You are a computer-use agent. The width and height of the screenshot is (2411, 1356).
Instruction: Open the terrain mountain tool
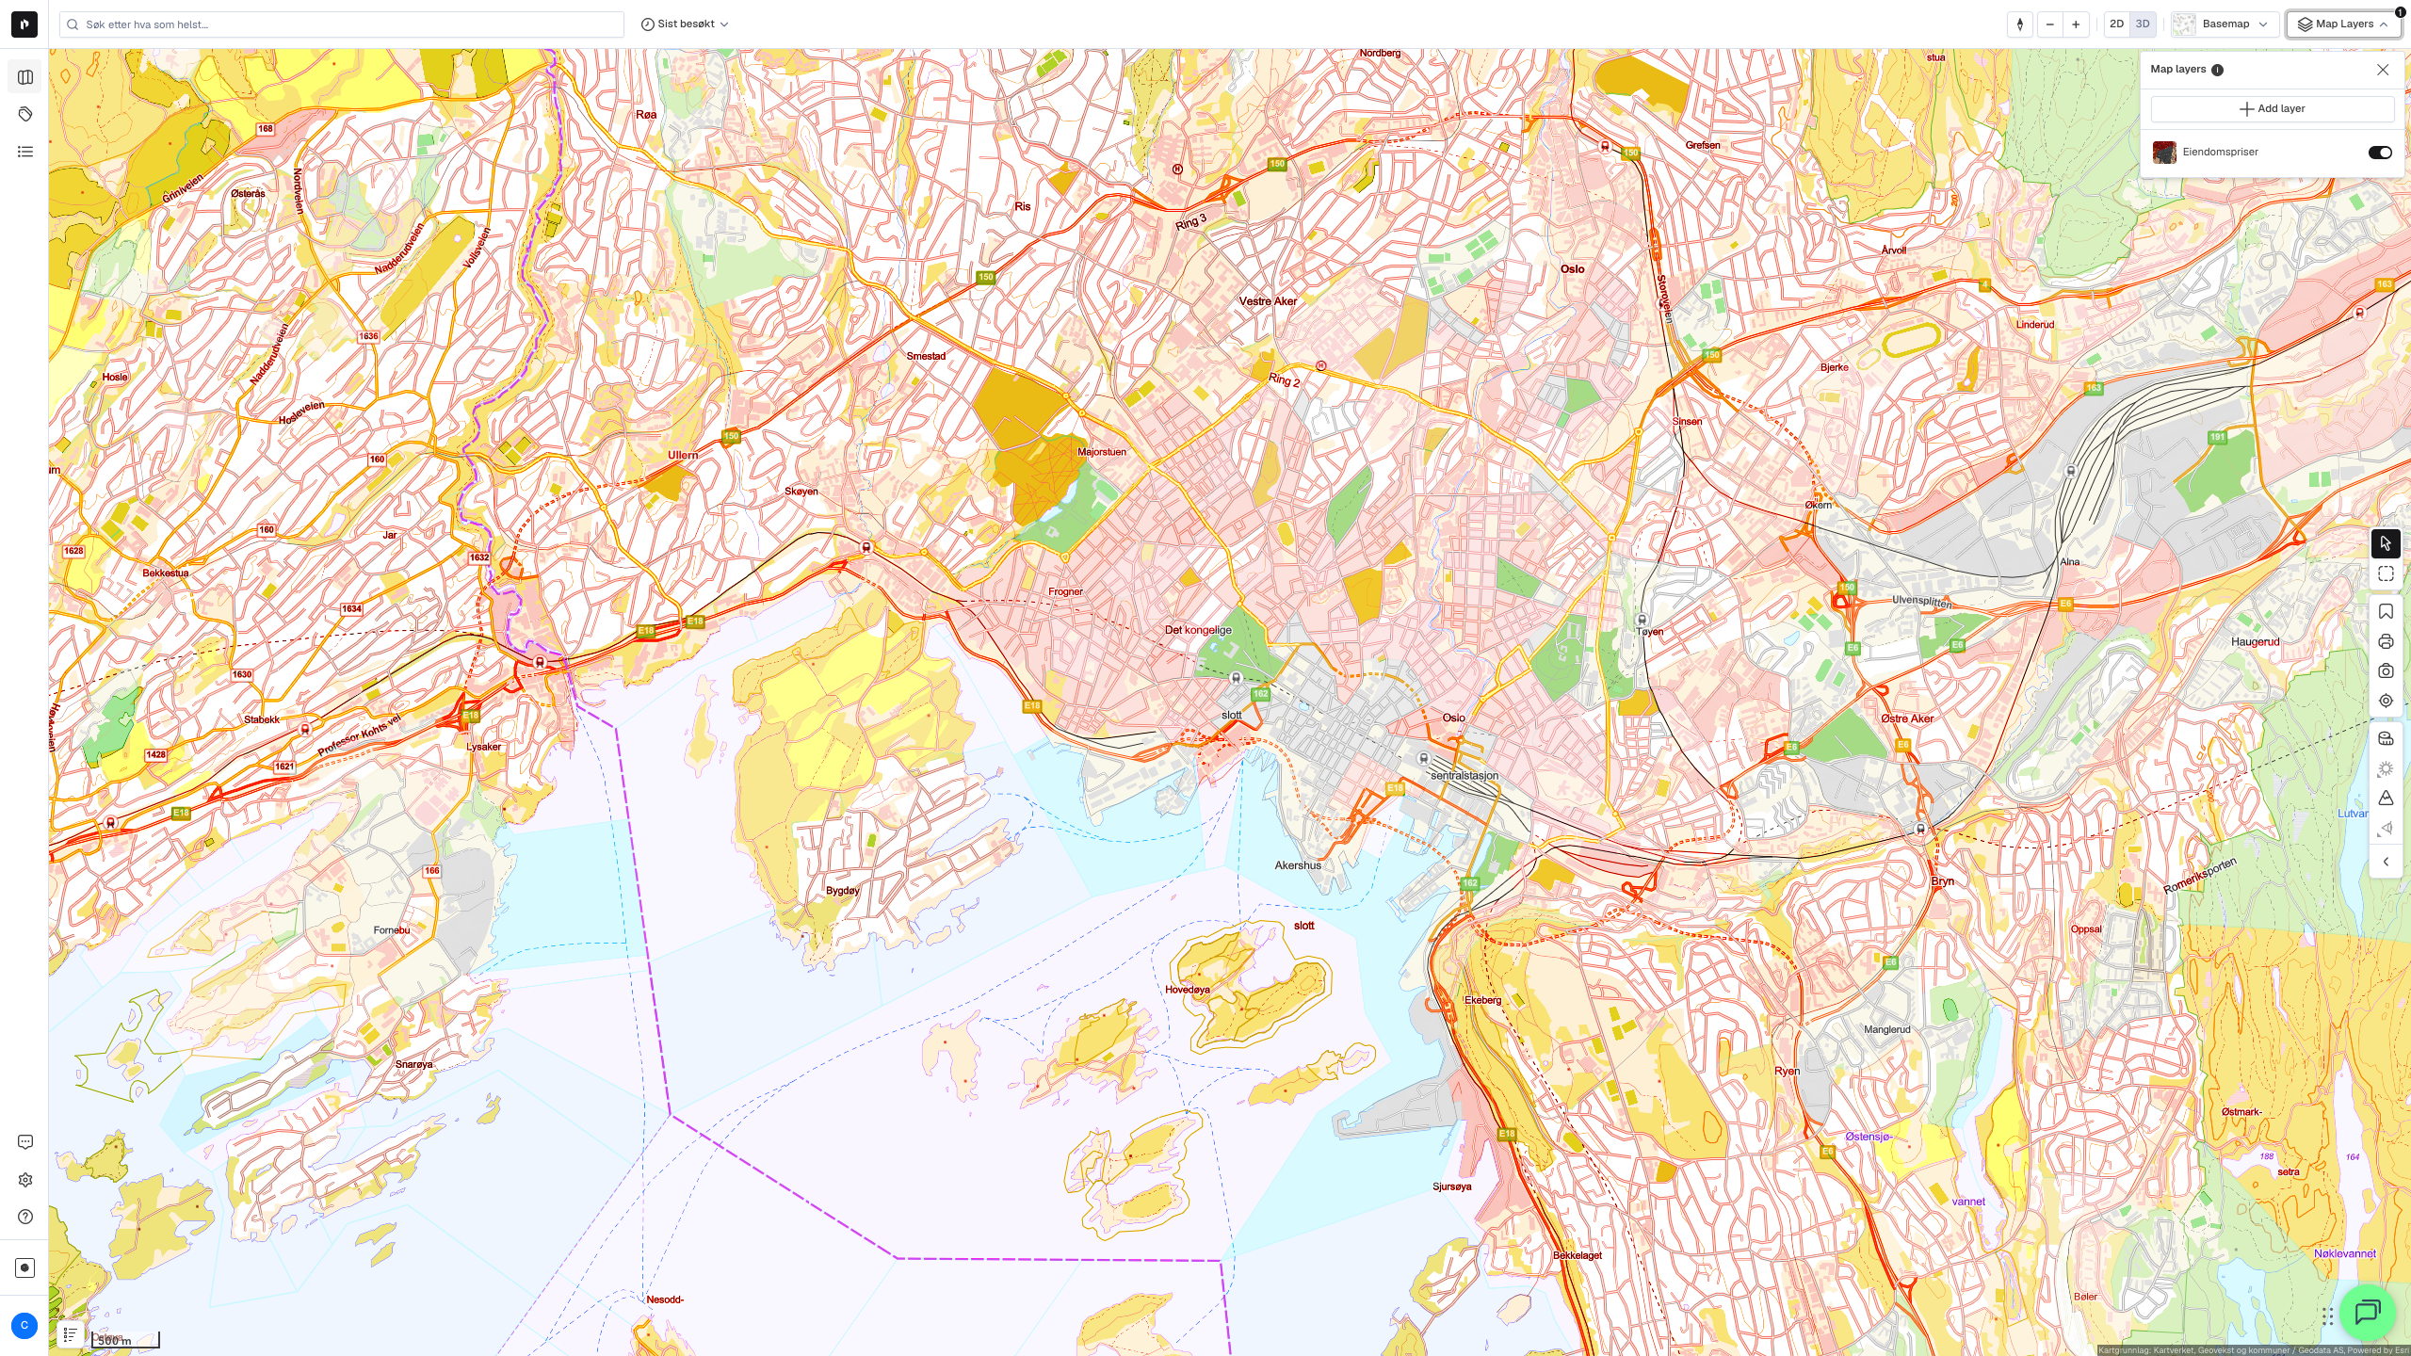2386,799
